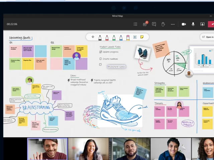The image size is (214, 160).
Task: Select the BRAINSTORMING cloud
Action: [x=36, y=108]
